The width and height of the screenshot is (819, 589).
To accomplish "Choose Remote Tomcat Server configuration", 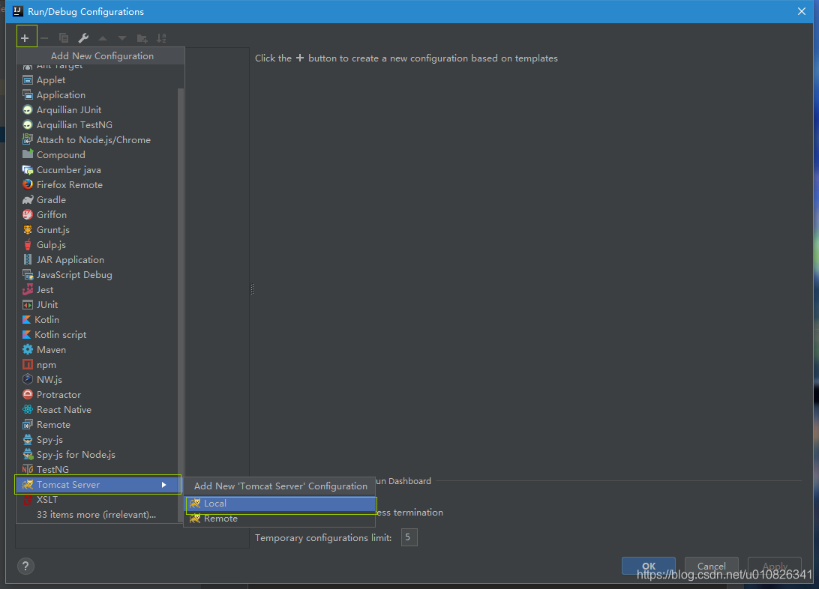I will coord(280,519).
